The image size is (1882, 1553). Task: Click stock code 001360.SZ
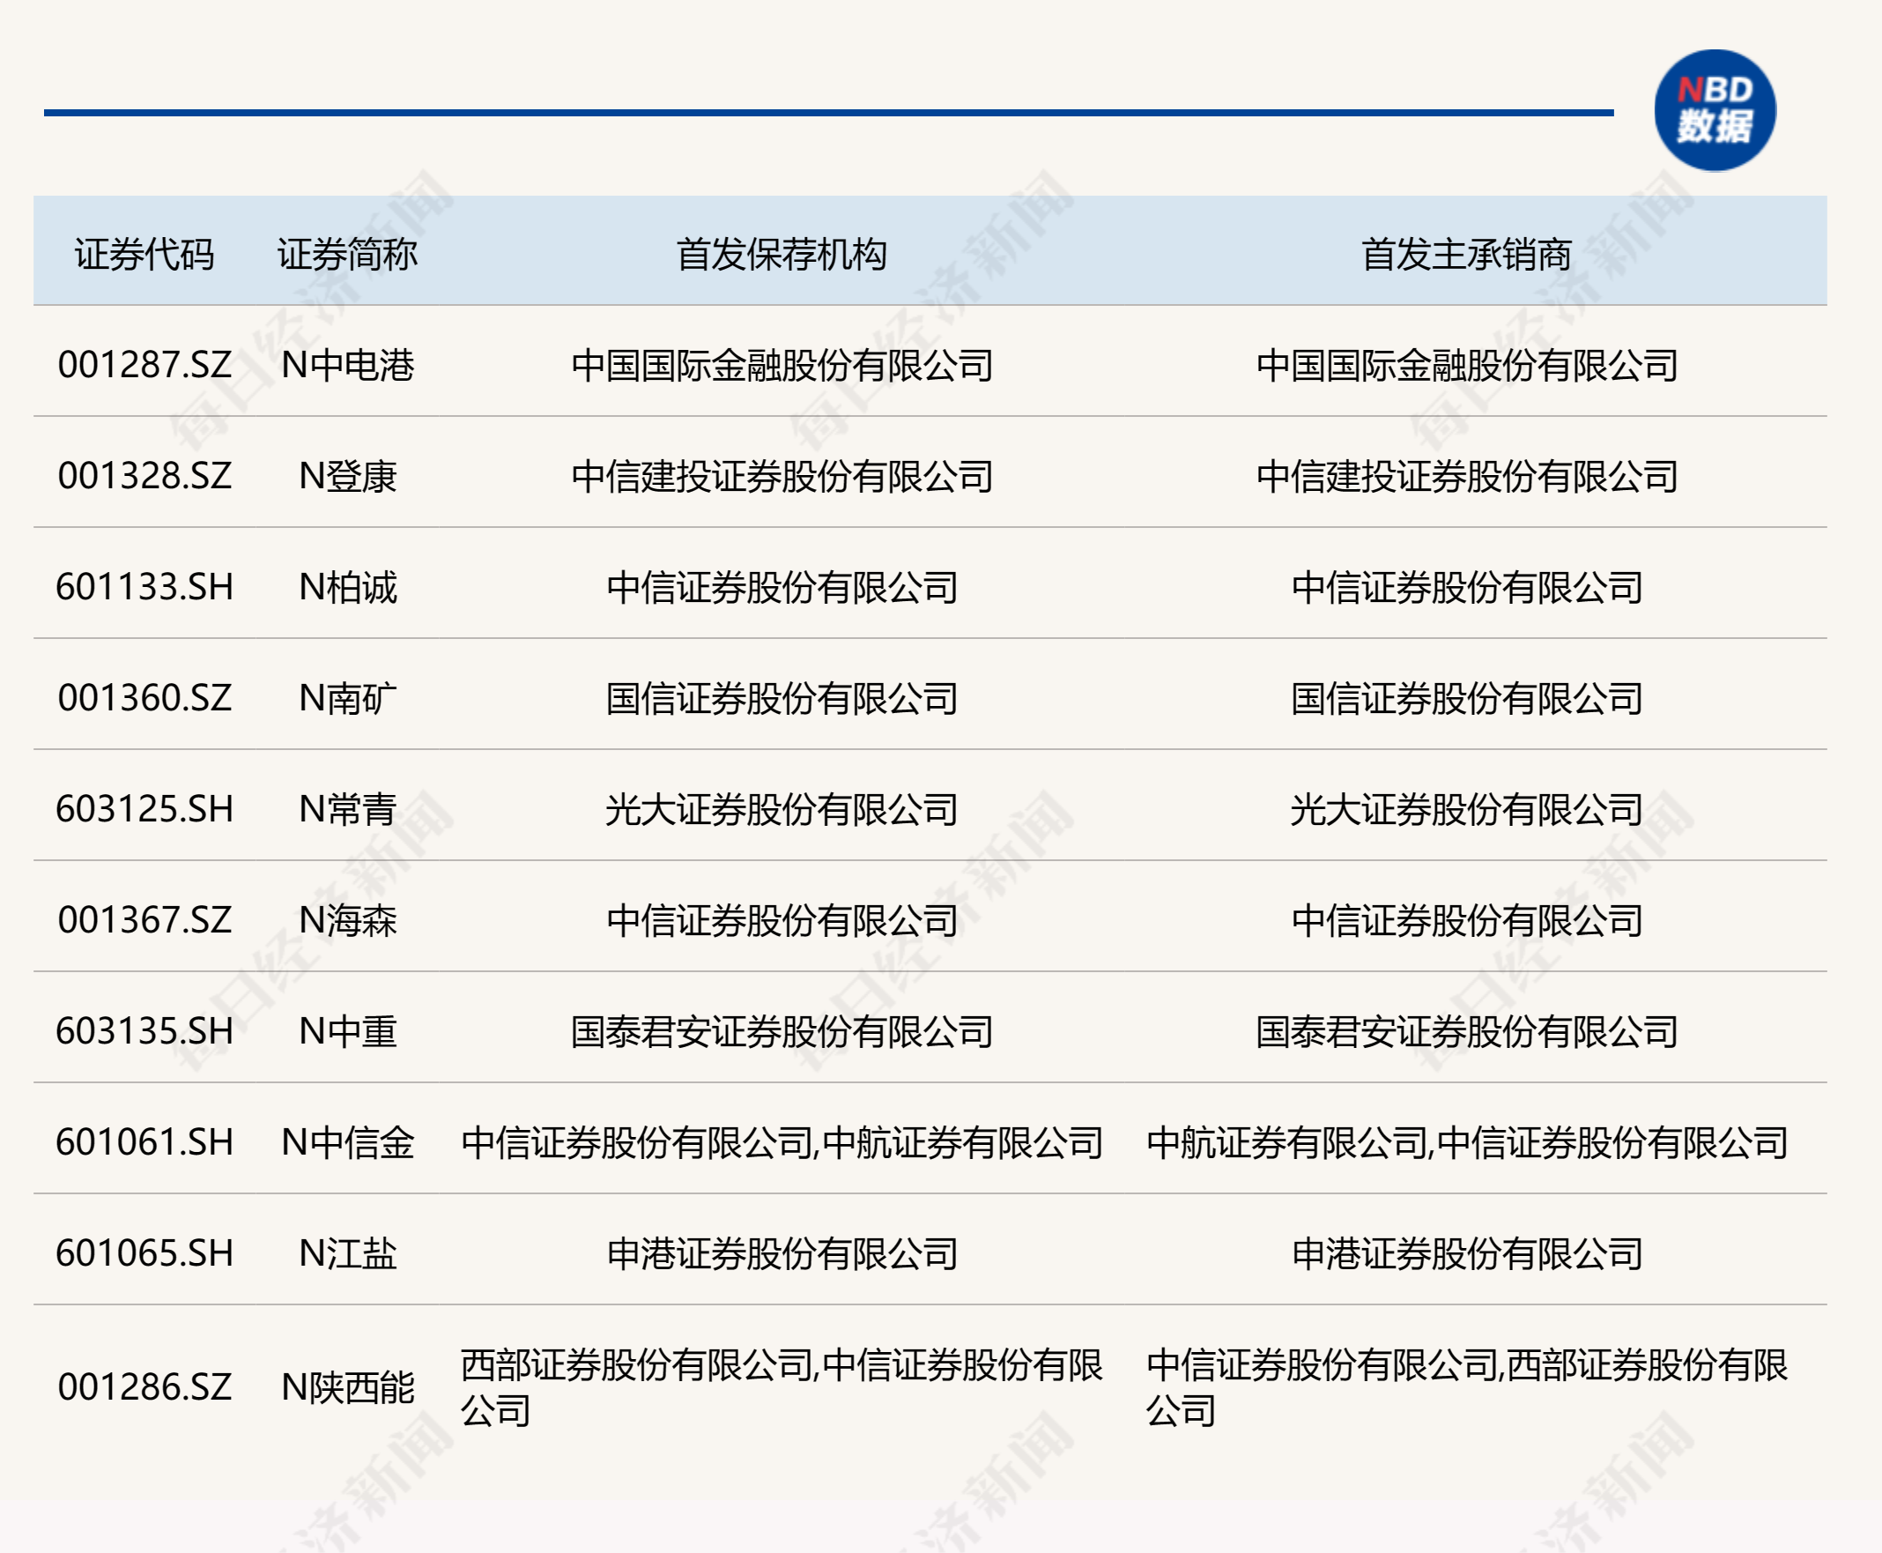point(144,698)
